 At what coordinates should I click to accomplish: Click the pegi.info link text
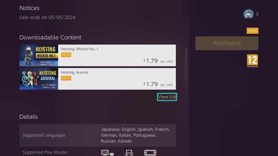tap(252, 66)
